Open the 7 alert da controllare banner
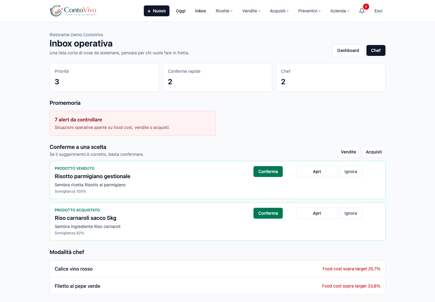The height and width of the screenshot is (302, 435). pos(133,123)
